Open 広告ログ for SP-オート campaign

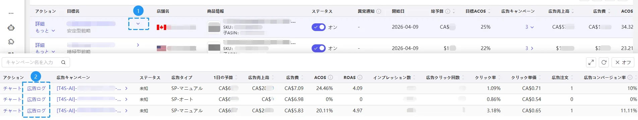point(36,99)
